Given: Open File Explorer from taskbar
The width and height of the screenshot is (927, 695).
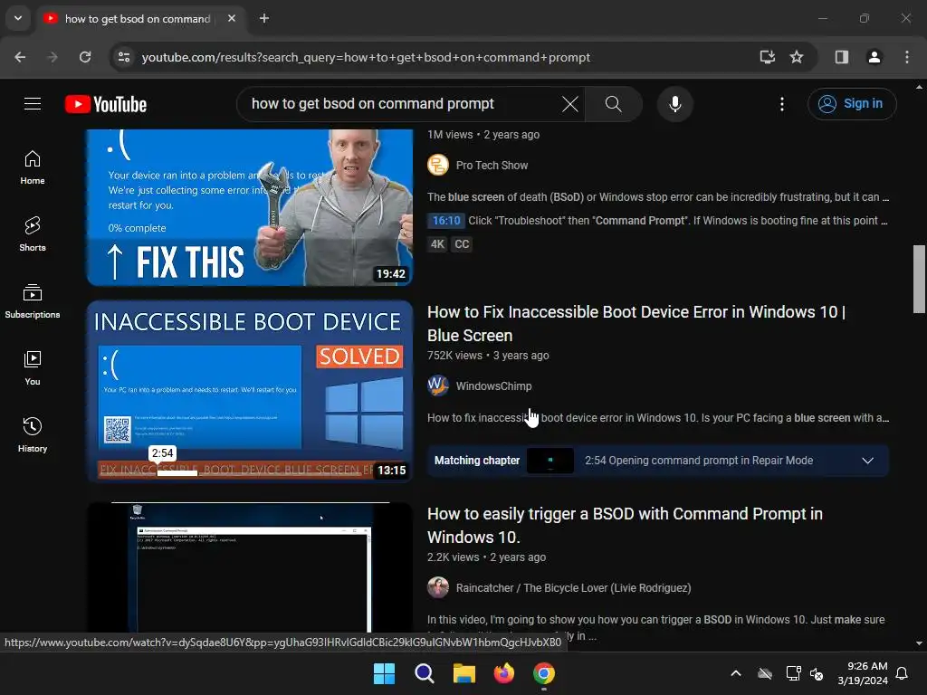Looking at the screenshot, I should [464, 673].
